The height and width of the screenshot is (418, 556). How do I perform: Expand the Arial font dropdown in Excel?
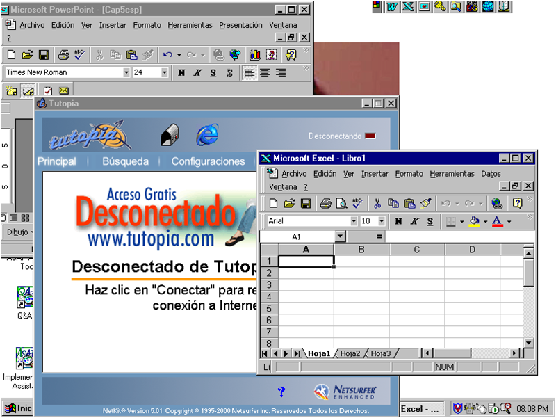pos(354,221)
